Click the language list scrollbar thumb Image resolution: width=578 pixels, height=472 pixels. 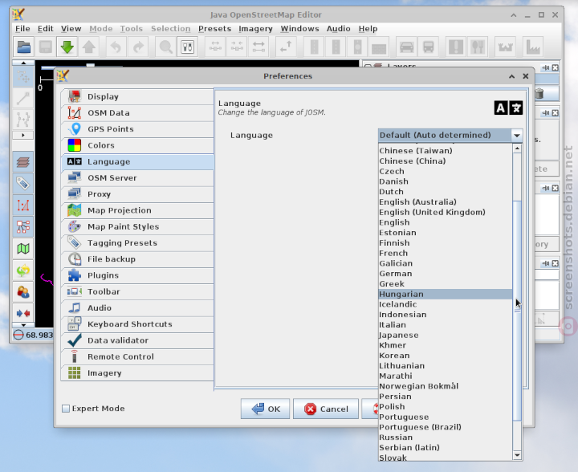(x=517, y=310)
